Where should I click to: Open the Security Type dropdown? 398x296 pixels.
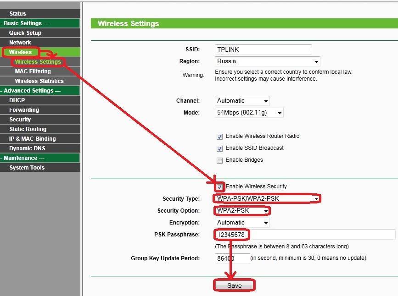click(x=267, y=198)
